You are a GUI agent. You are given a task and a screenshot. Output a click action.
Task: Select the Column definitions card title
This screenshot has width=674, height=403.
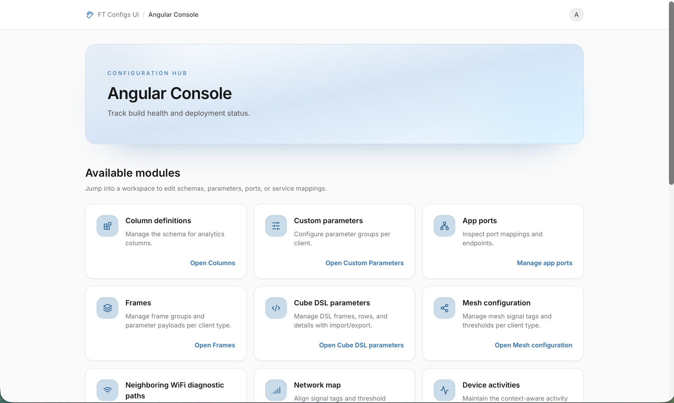158,220
